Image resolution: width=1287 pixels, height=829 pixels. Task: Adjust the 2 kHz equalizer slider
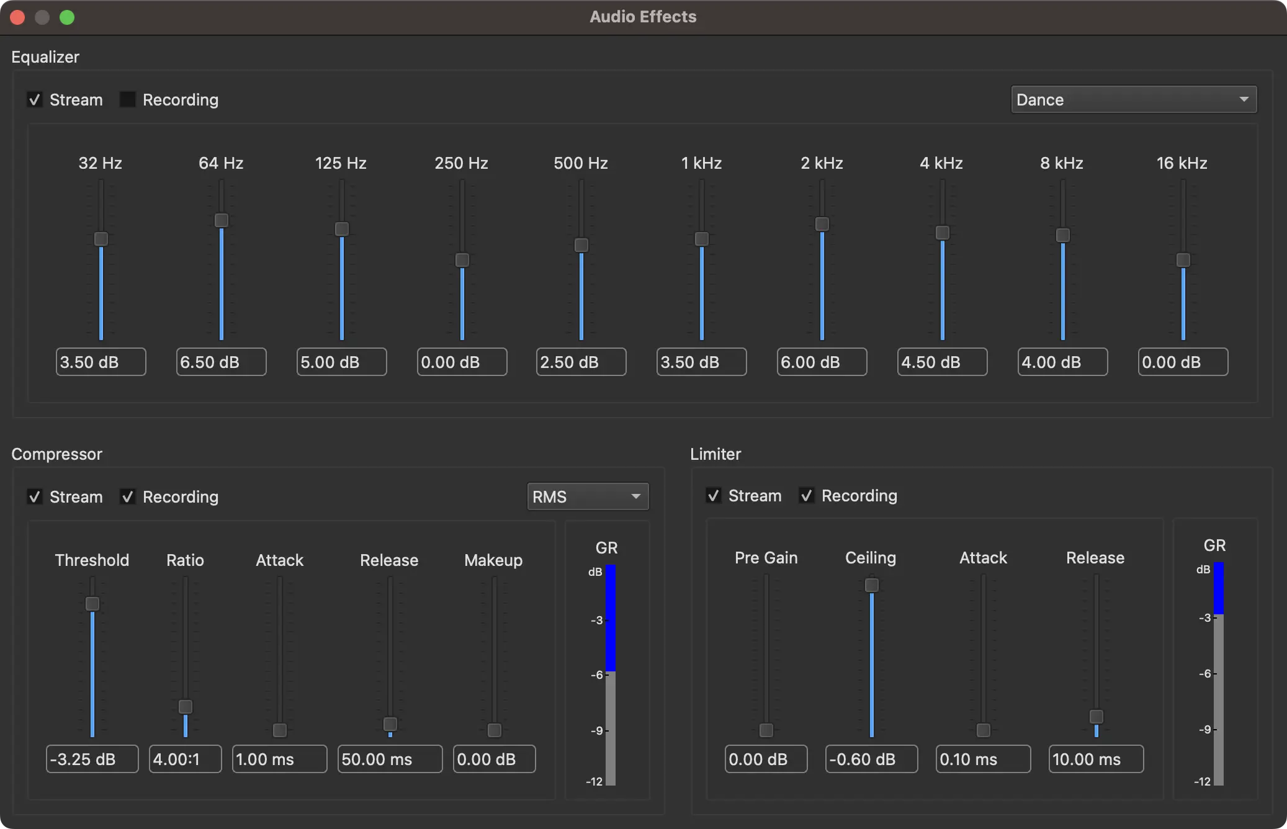coord(821,225)
